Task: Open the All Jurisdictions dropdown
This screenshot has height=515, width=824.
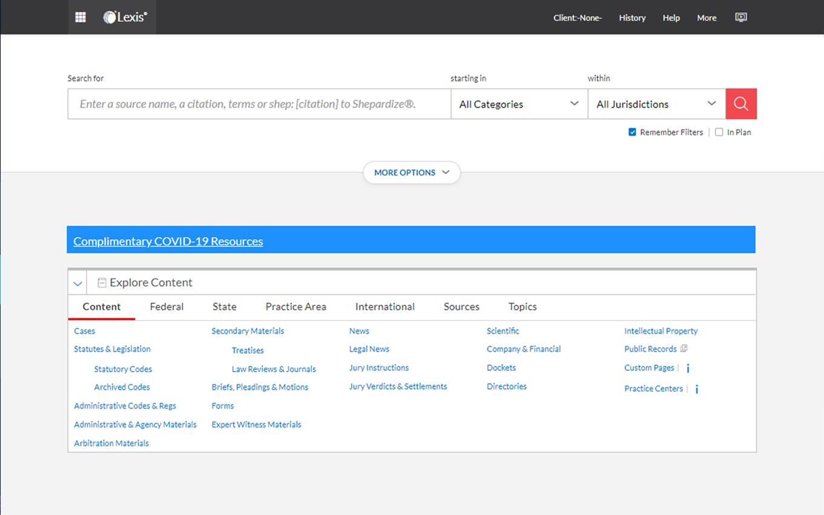Action: pyautogui.click(x=656, y=104)
